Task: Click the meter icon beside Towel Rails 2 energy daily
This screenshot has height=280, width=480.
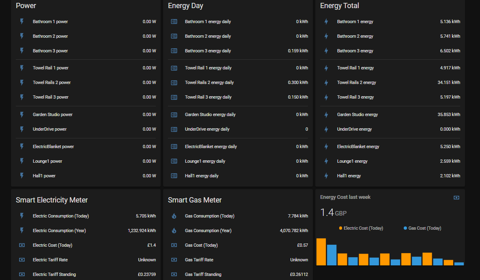Action: 174,82
